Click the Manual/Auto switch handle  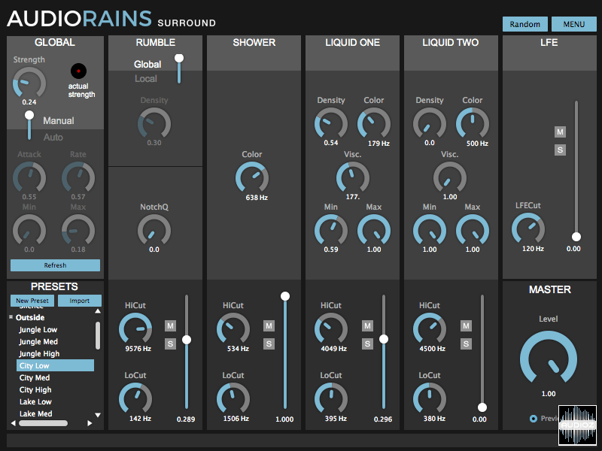(x=29, y=115)
